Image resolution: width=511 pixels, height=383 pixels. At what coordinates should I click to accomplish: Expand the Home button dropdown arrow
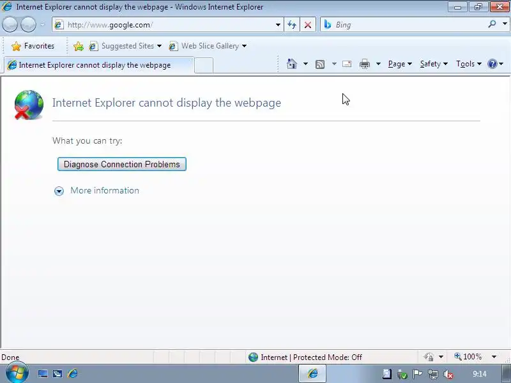tap(305, 64)
